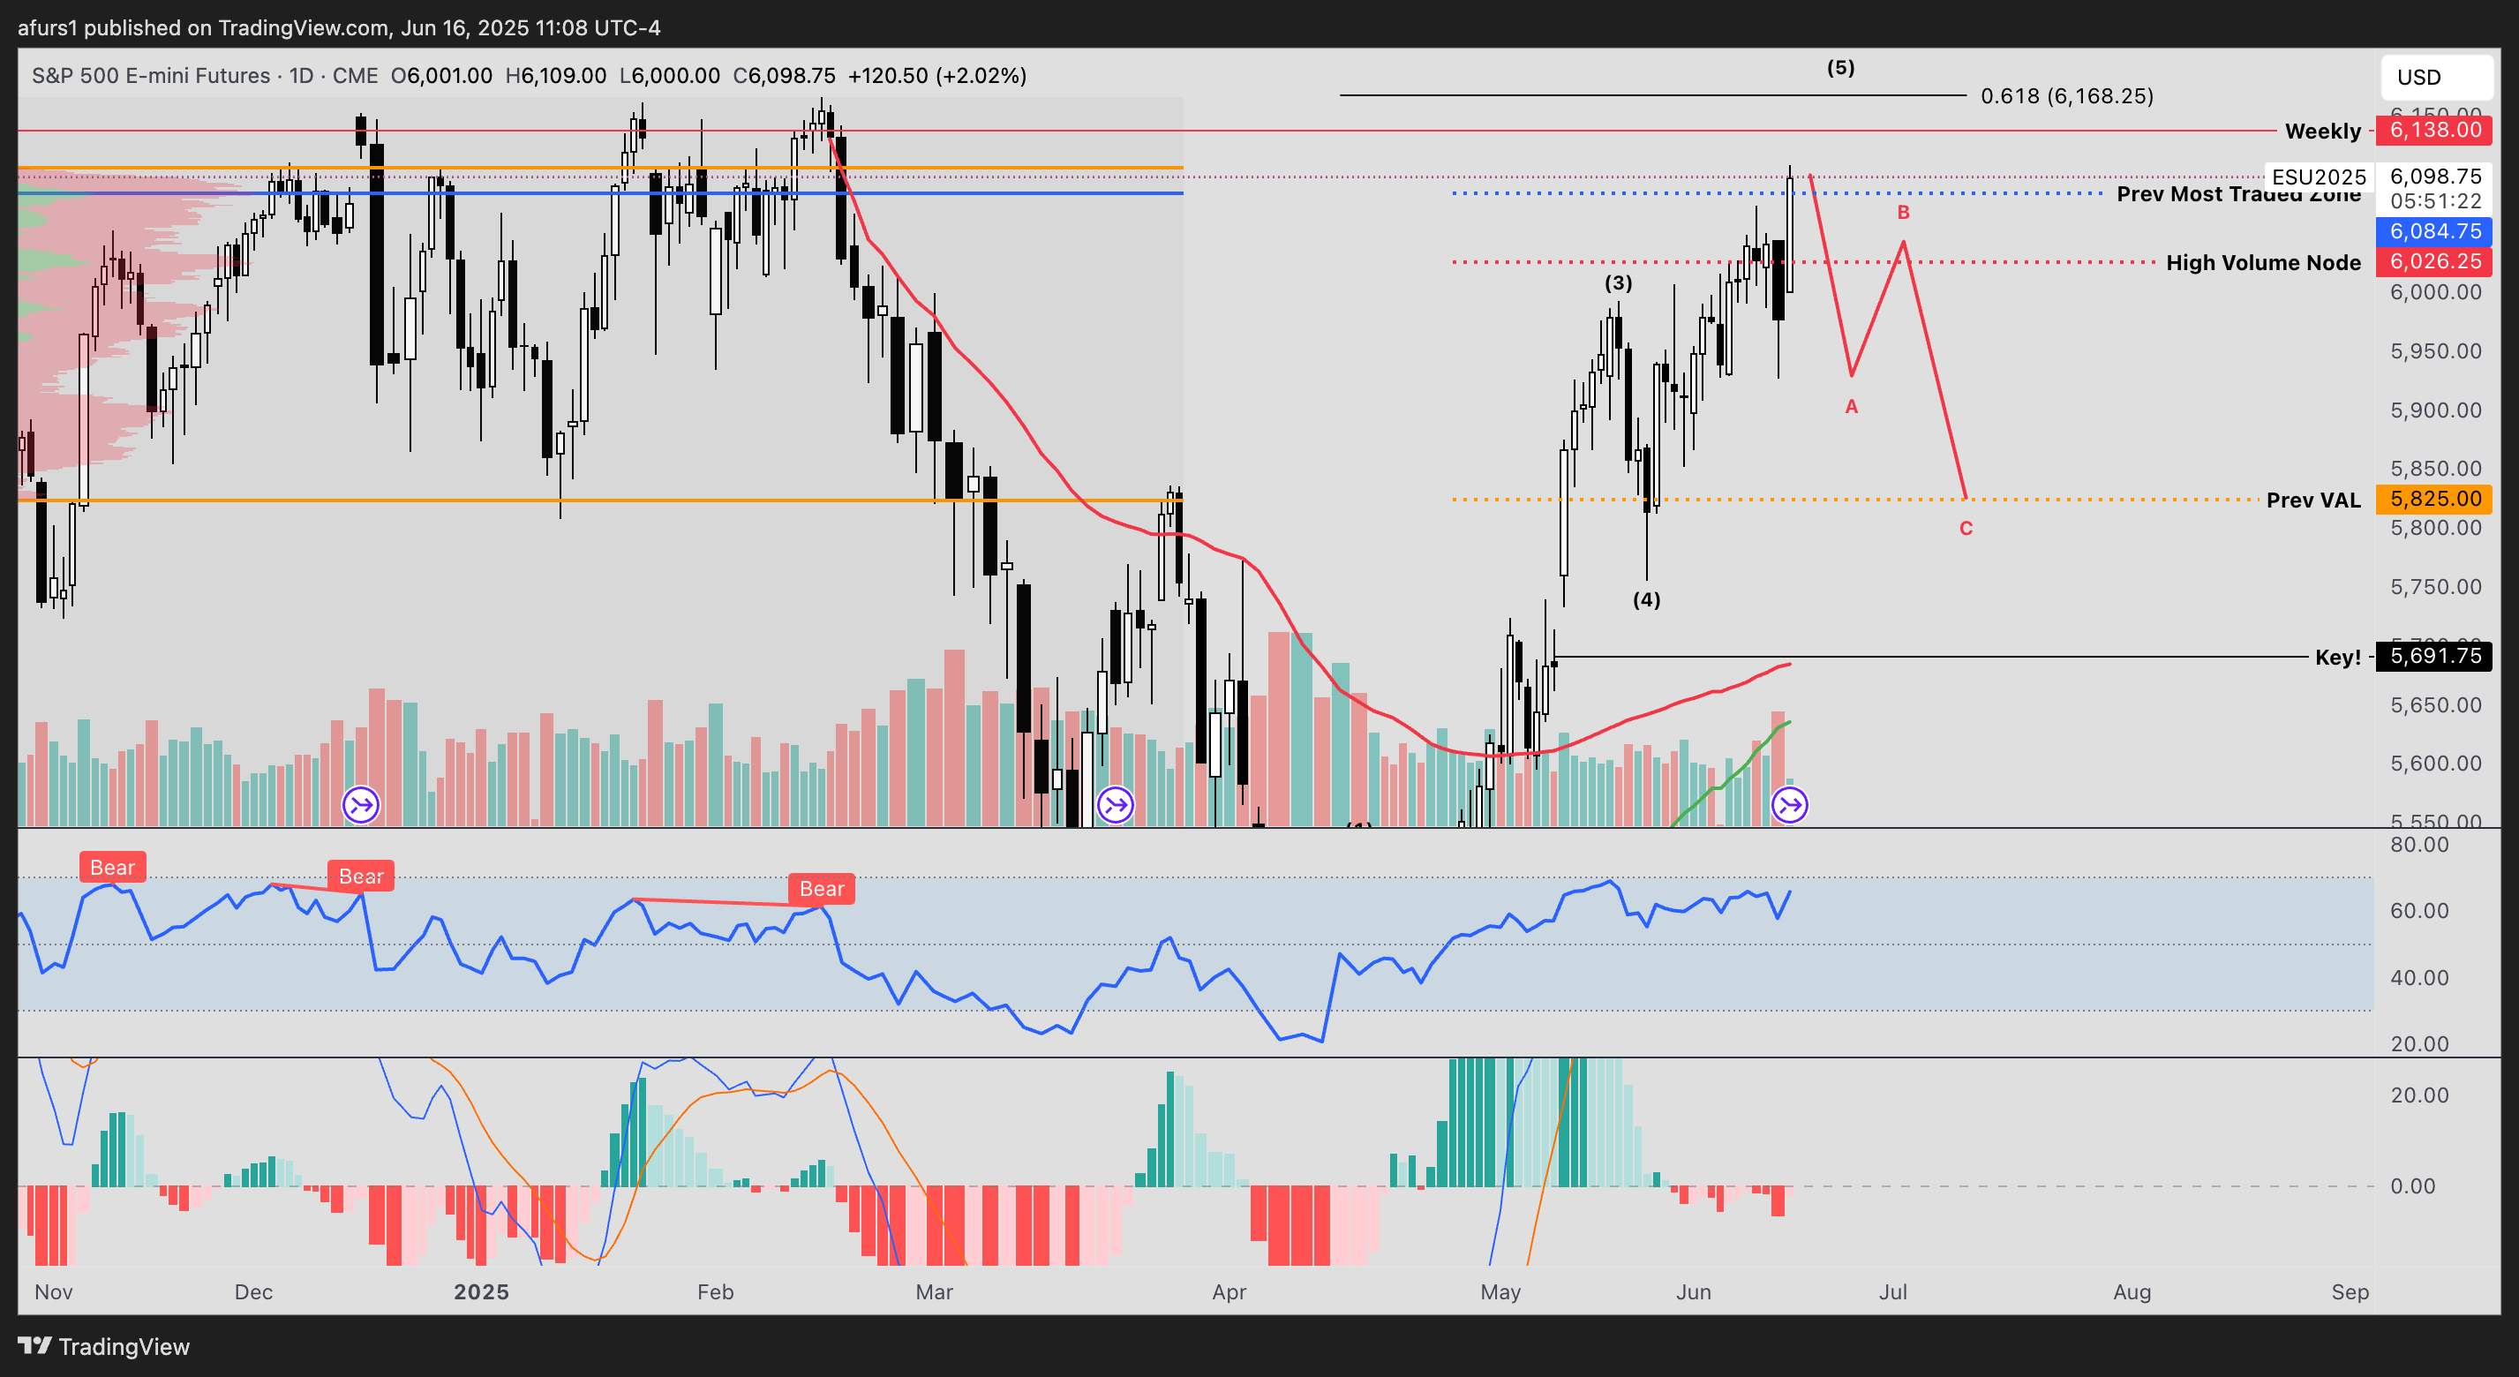Click the 6,000.00 price axis value
The height and width of the screenshot is (1377, 2519).
click(2435, 291)
